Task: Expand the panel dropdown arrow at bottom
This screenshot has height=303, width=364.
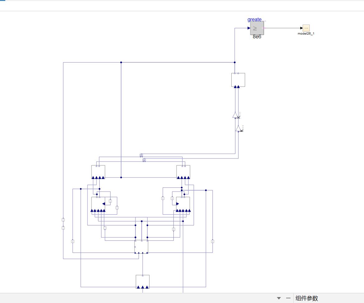Action: (x=279, y=298)
